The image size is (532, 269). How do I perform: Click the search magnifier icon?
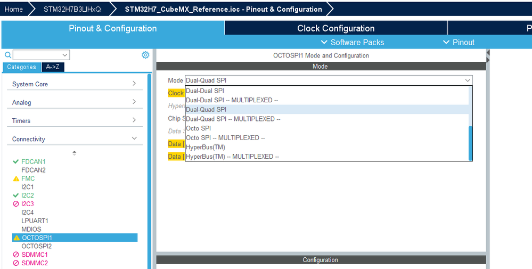click(x=8, y=55)
